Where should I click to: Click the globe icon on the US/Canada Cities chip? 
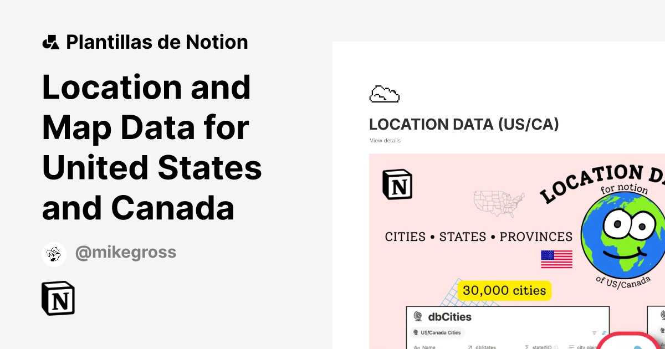click(x=416, y=332)
